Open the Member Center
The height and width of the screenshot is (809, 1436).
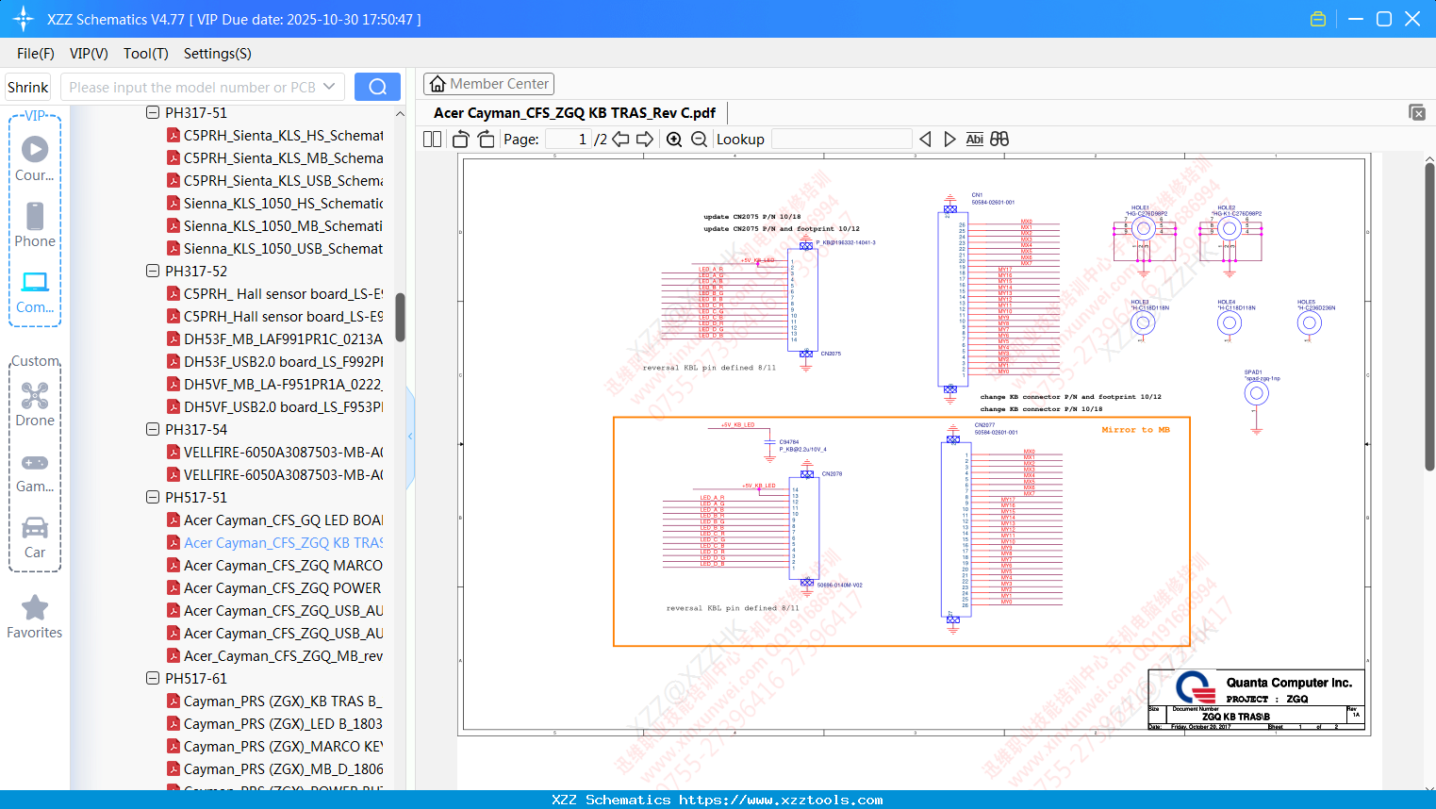488,84
